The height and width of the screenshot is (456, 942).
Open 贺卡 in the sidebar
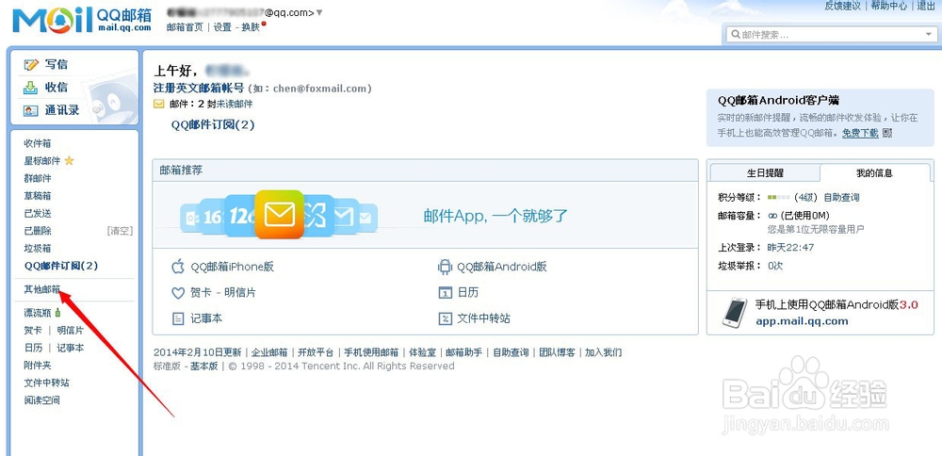pyautogui.click(x=33, y=330)
